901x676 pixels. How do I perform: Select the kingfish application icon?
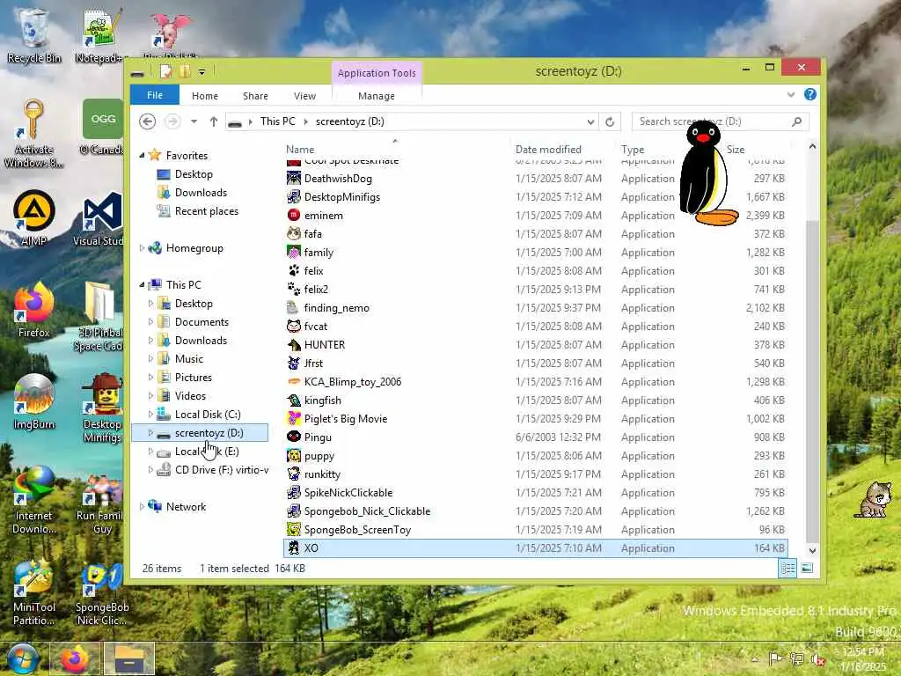(x=294, y=400)
